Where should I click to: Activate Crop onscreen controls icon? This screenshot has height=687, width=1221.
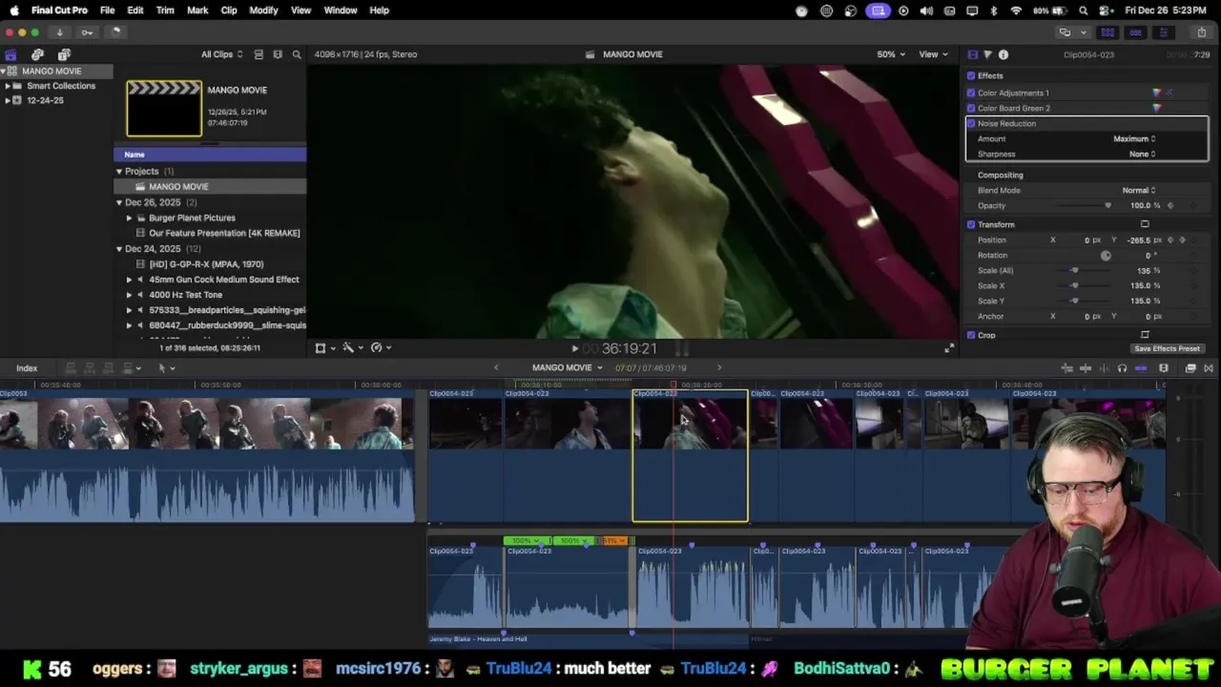click(1145, 335)
